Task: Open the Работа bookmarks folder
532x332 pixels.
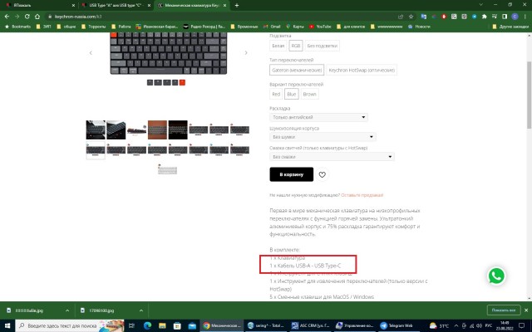Action: click(x=121, y=27)
